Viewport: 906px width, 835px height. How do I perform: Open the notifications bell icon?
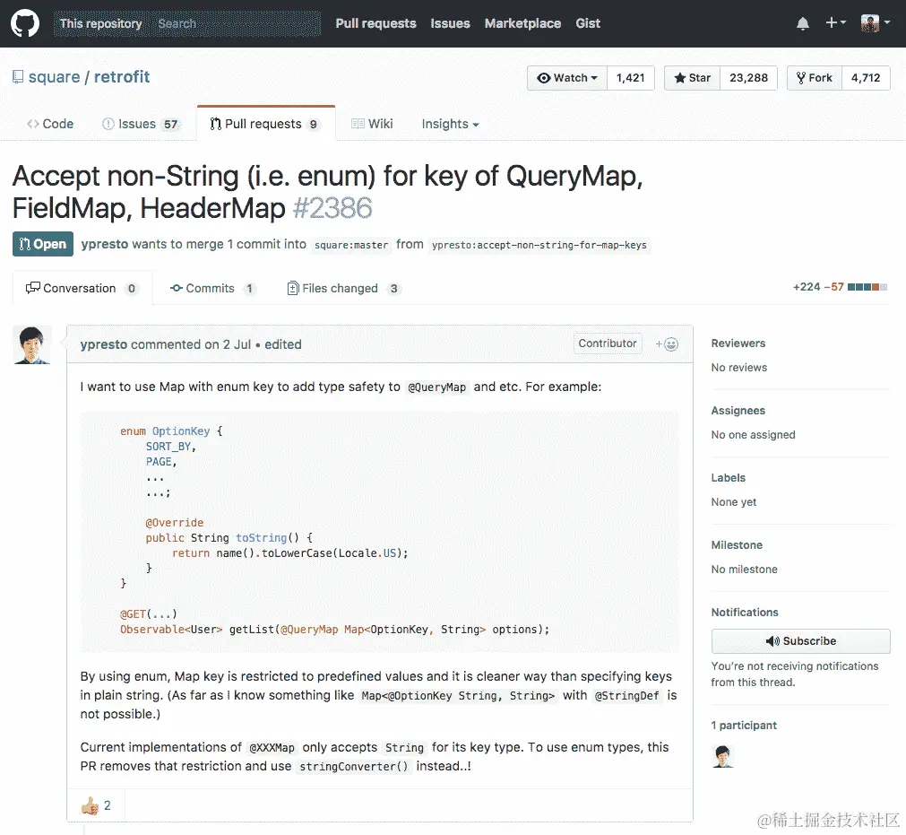pyautogui.click(x=803, y=23)
